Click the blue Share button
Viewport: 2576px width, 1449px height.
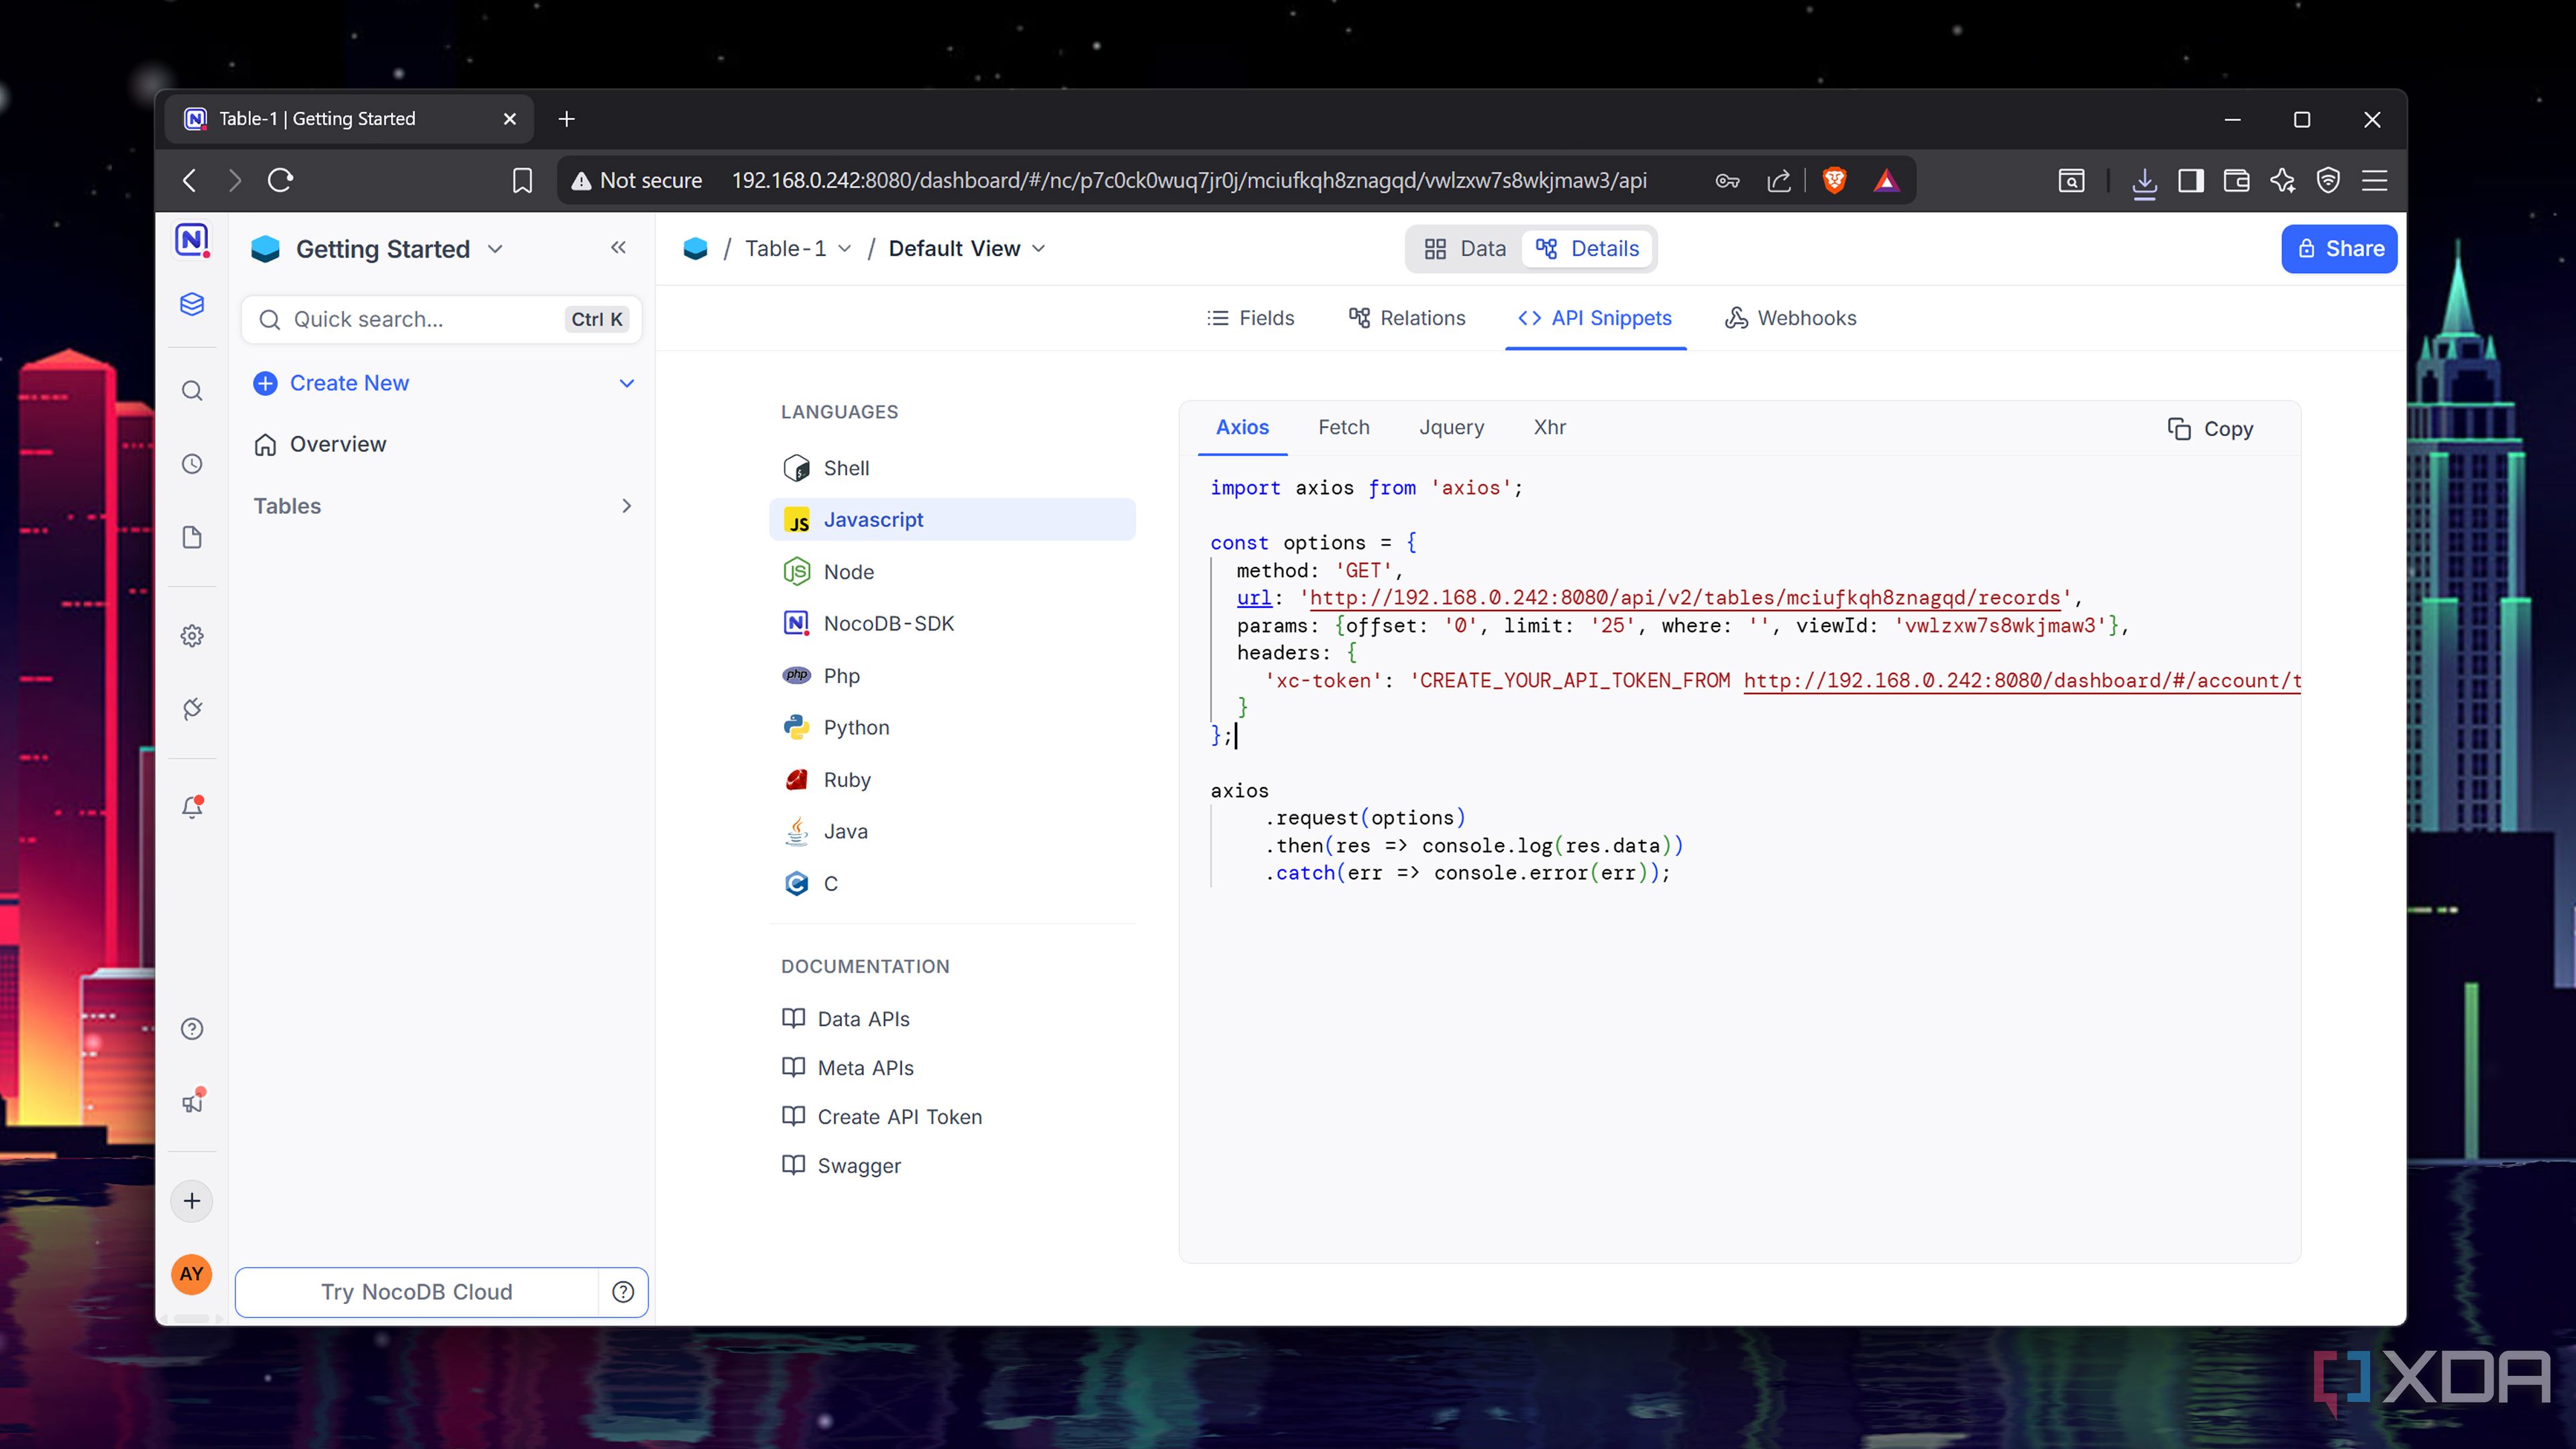pos(2339,248)
